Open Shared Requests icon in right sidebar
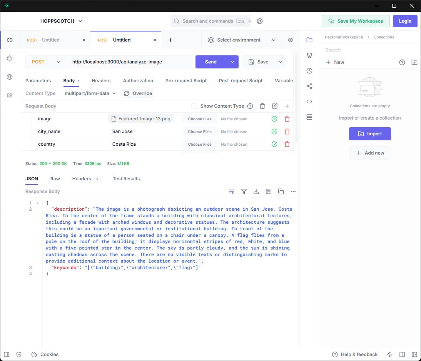 309,86
